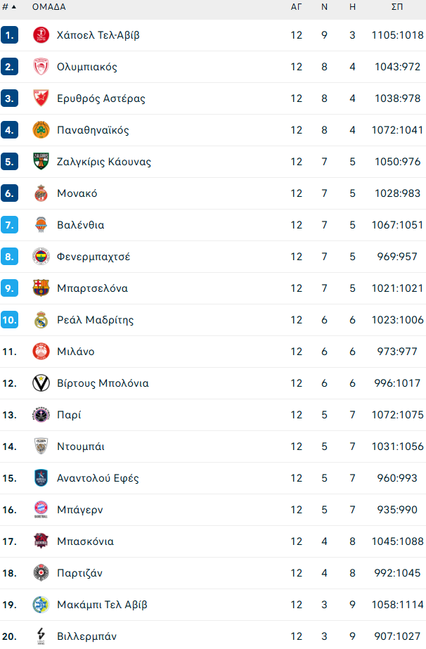
Task: Sort table by the # rank column
Action: pos(9,7)
